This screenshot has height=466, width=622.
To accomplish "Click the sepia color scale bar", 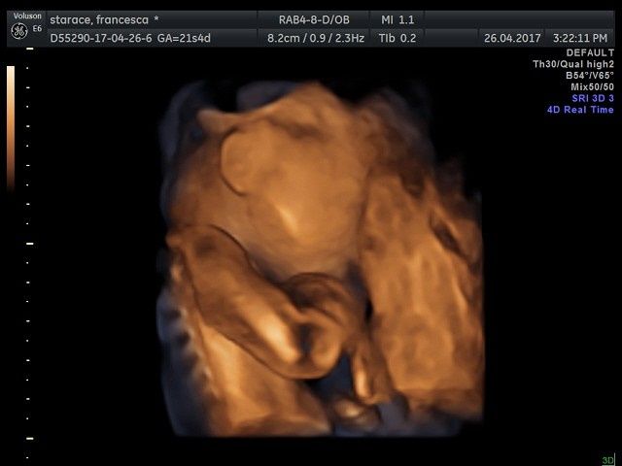I will point(11,126).
